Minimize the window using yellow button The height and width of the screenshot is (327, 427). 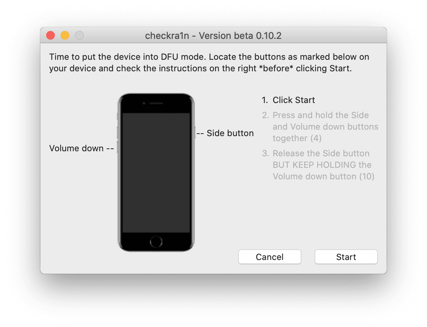(x=65, y=36)
